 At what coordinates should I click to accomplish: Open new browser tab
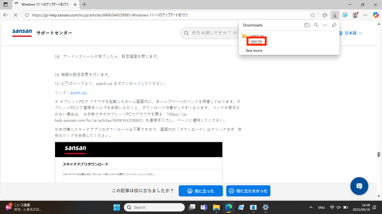point(84,4)
